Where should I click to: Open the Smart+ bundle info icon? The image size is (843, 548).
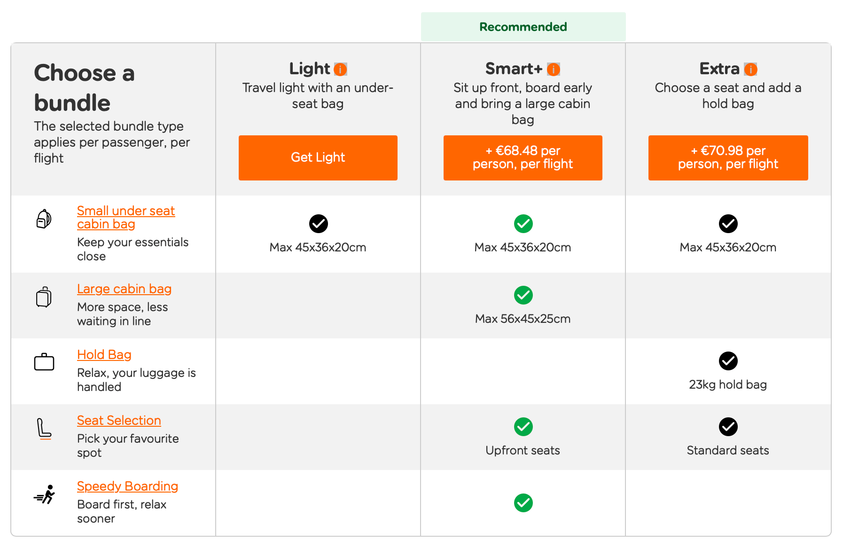[553, 69]
